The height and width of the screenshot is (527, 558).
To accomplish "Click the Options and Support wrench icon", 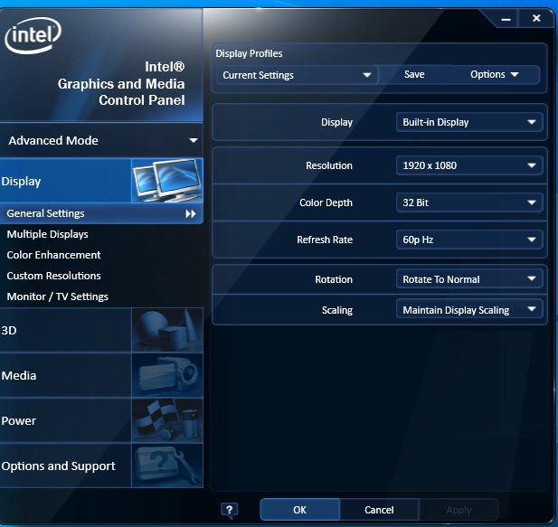I will pyautogui.click(x=167, y=466).
